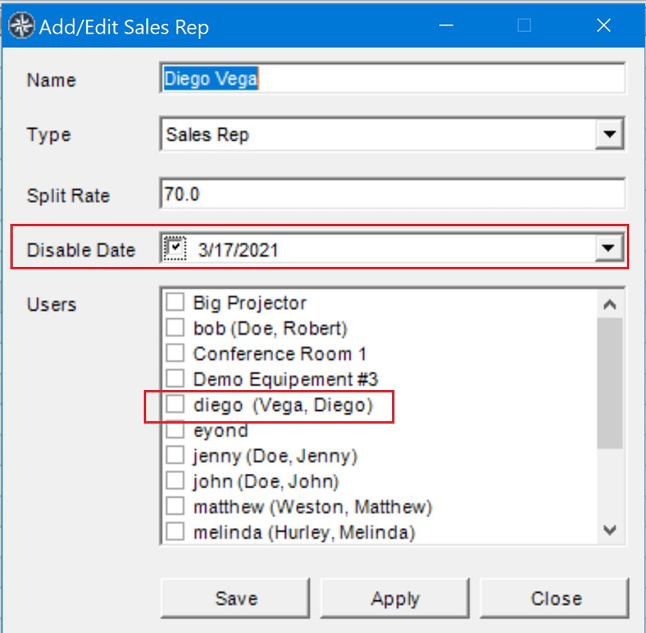The width and height of the screenshot is (646, 633).
Task: Check diego (Vega, Diego) checkbox
Action: click(175, 404)
